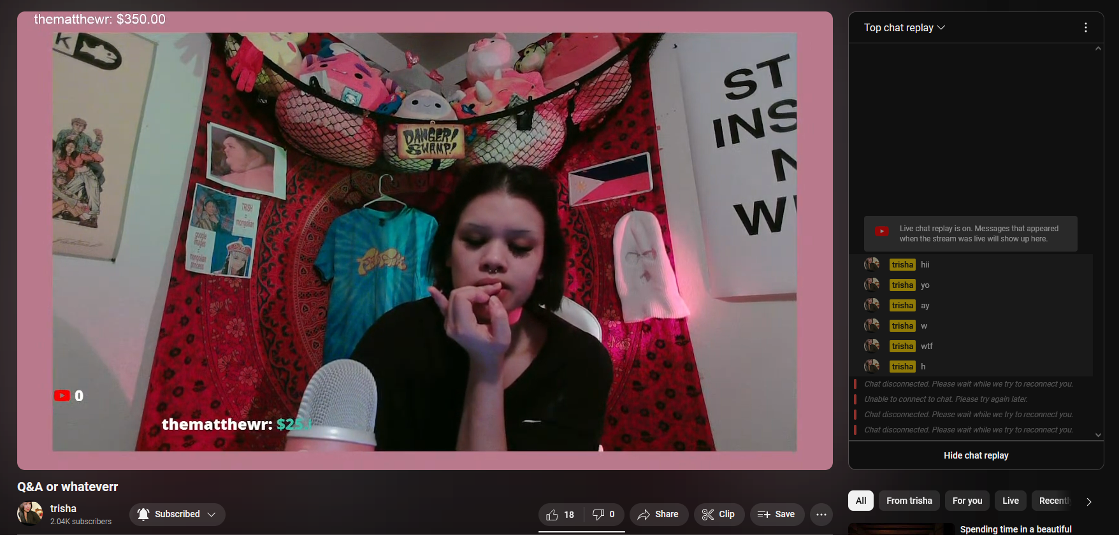Open trisha channel avatar below video
The height and width of the screenshot is (535, 1119).
pos(29,513)
